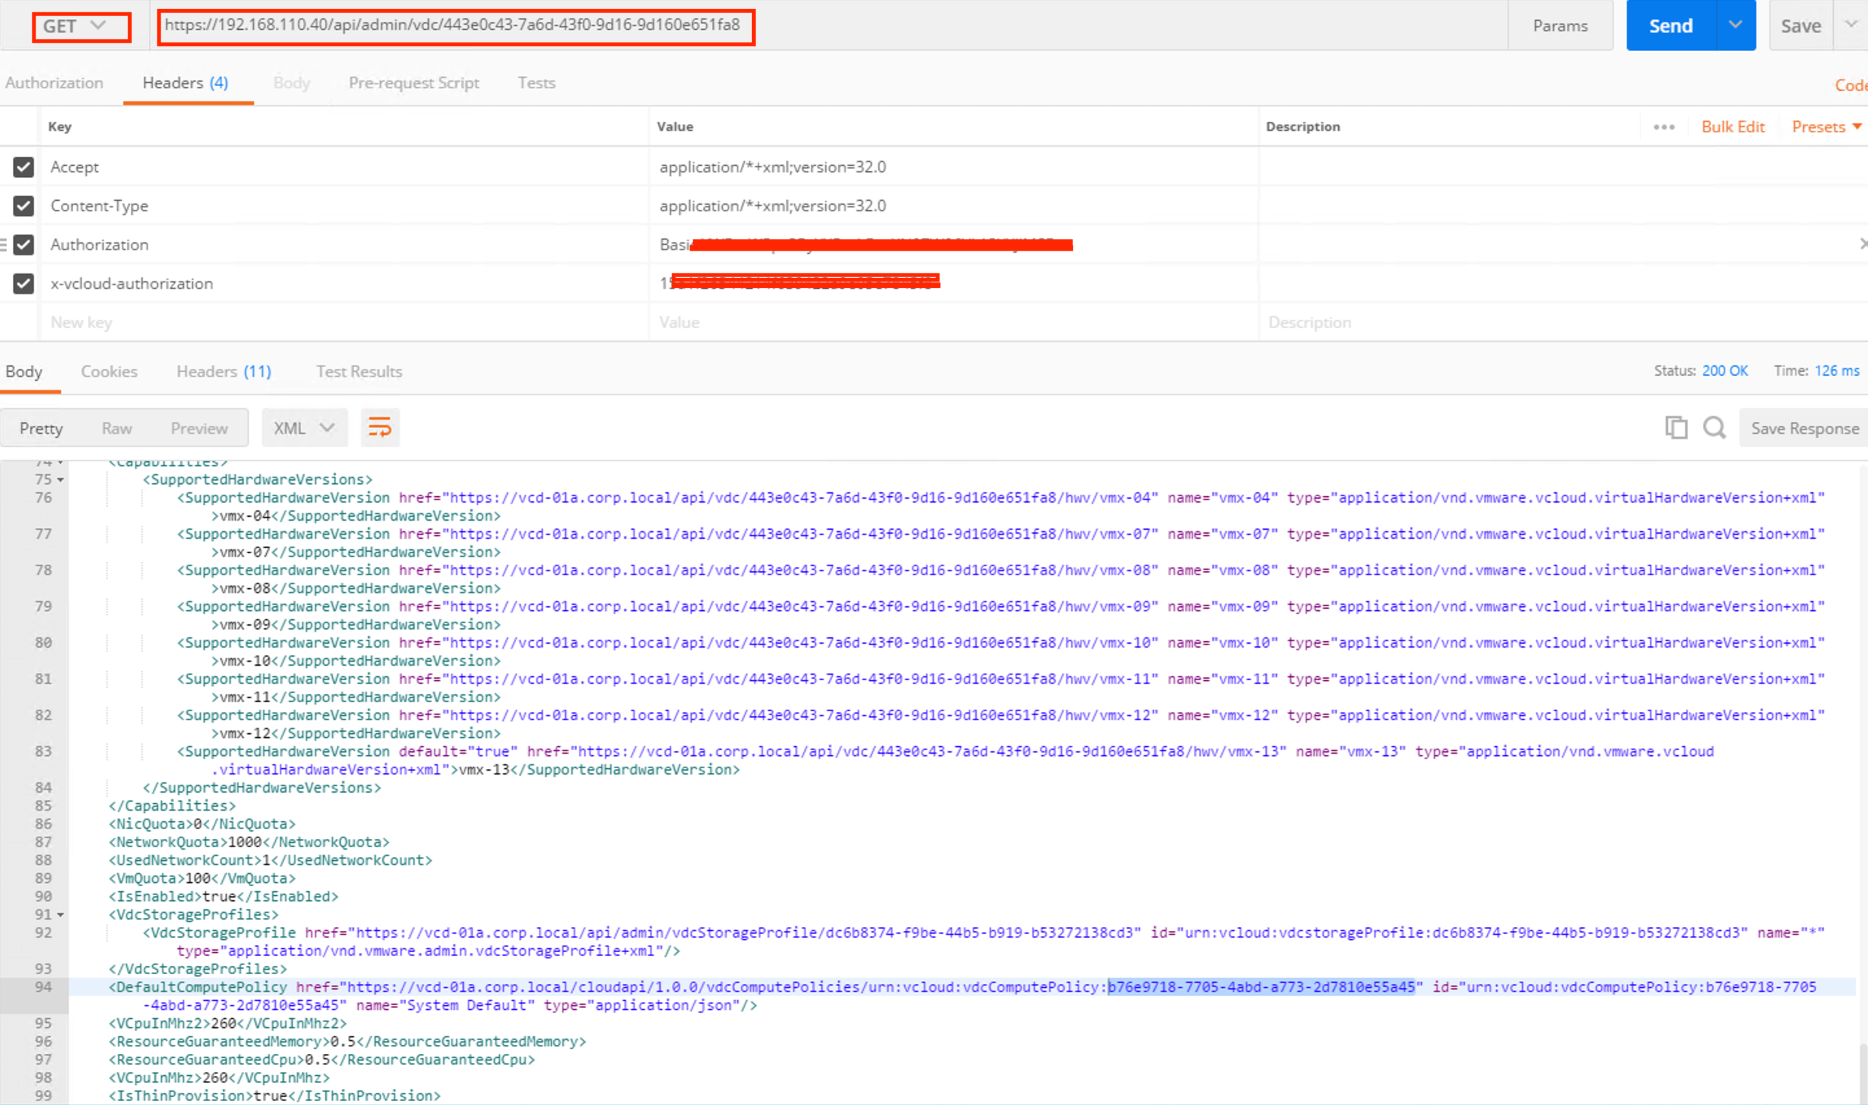Image resolution: width=1868 pixels, height=1105 pixels.
Task: Uncheck the Content-Type header checkbox
Action: click(24, 205)
